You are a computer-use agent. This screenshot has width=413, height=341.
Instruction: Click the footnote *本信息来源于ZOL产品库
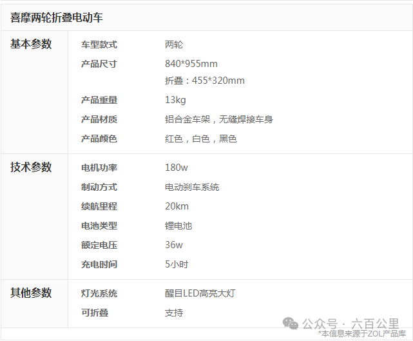[x=362, y=334]
